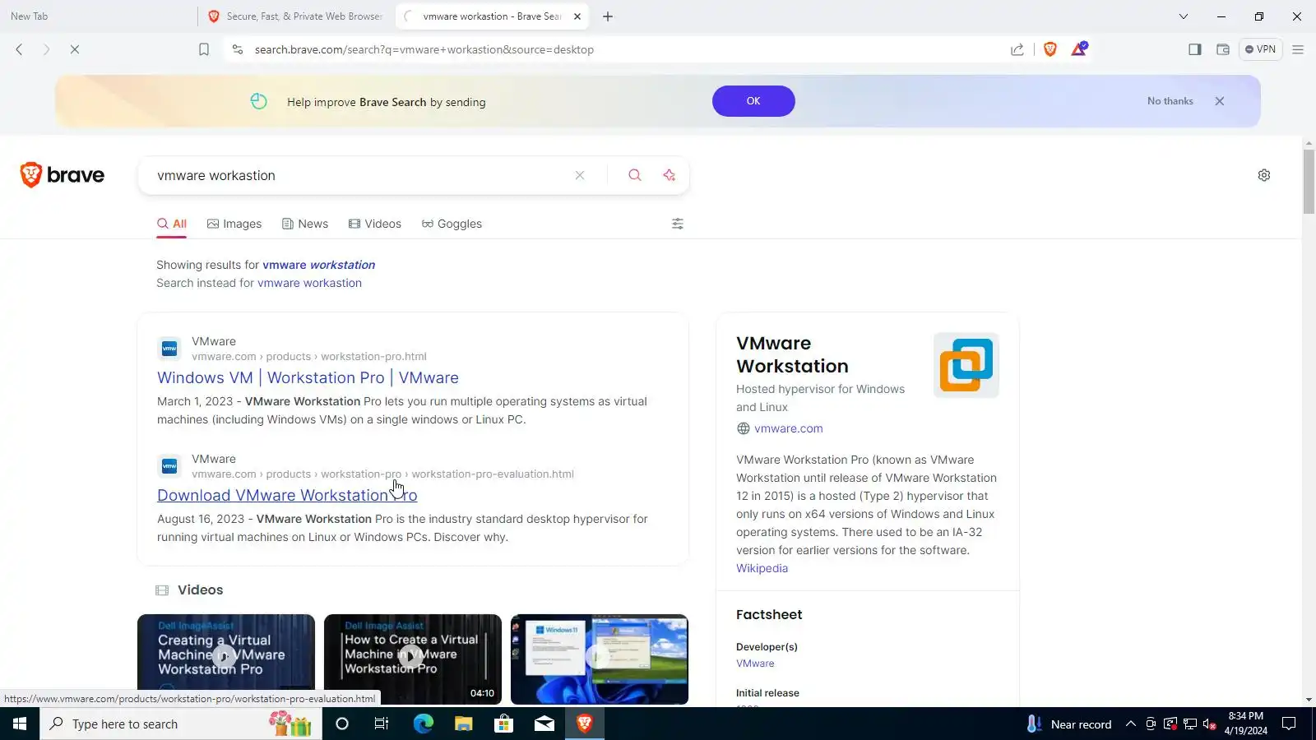Submit search with magnifier icon
This screenshot has width=1316, height=740.
click(x=635, y=175)
